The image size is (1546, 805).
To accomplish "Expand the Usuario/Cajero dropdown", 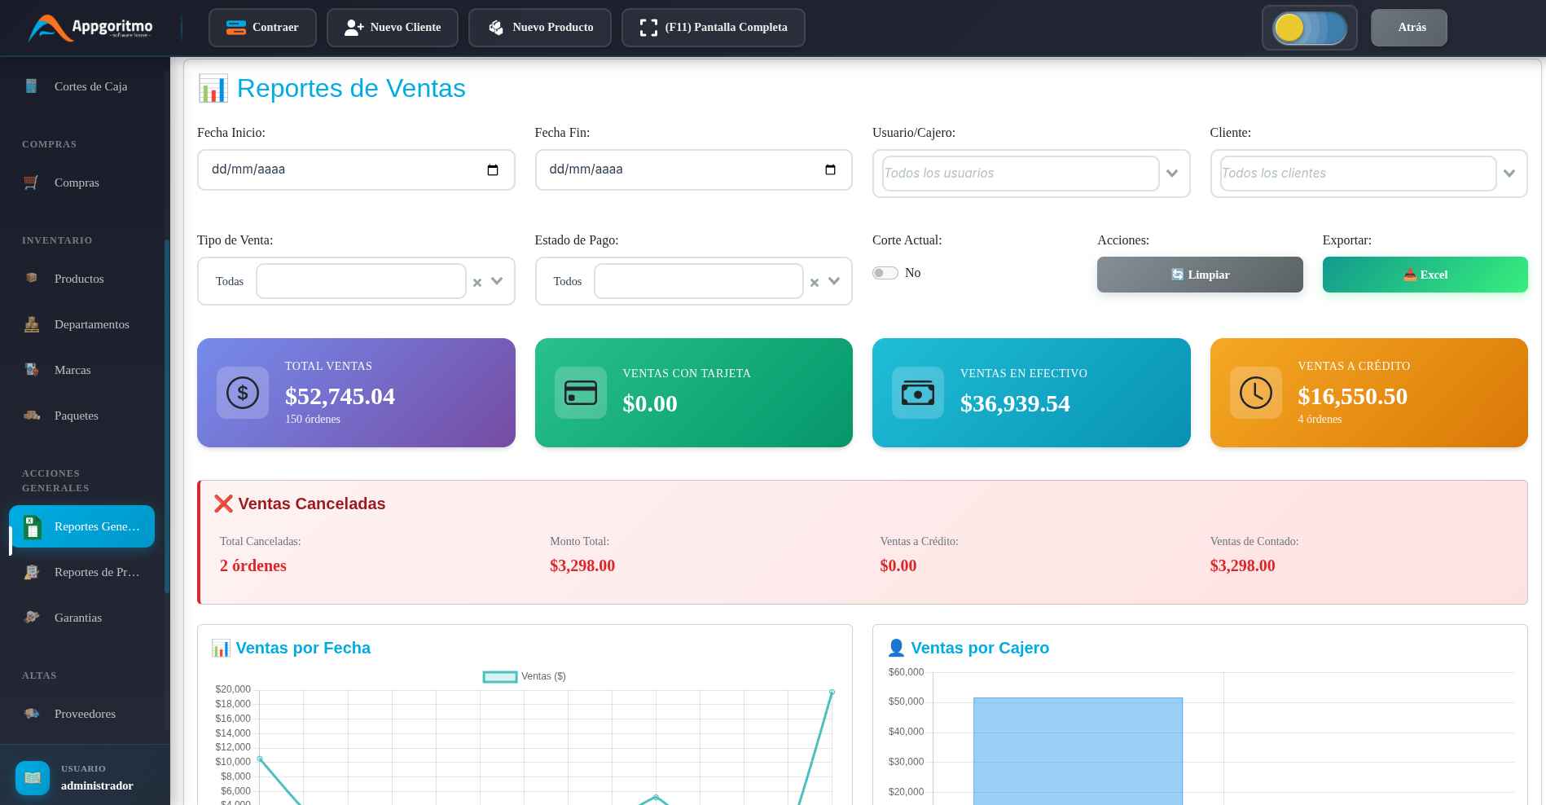I will coord(1172,174).
